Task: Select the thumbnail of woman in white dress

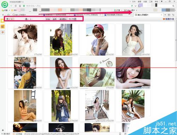Action: click(133, 40)
